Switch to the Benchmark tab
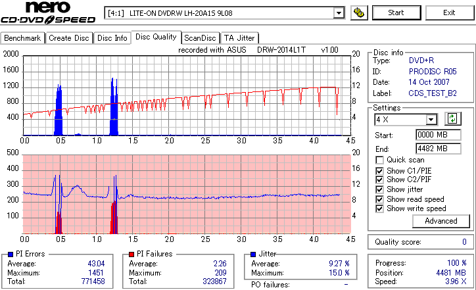Image resolution: width=476 pixels, height=290 pixels. 22,38
